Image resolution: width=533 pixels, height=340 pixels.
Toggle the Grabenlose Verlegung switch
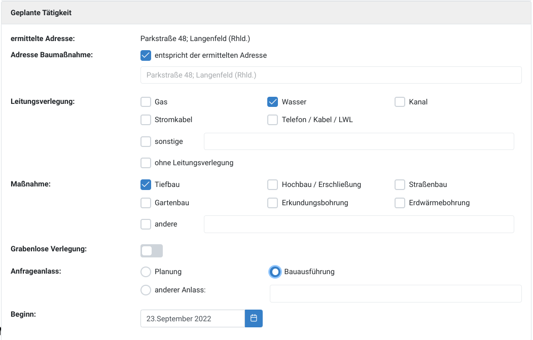(152, 251)
